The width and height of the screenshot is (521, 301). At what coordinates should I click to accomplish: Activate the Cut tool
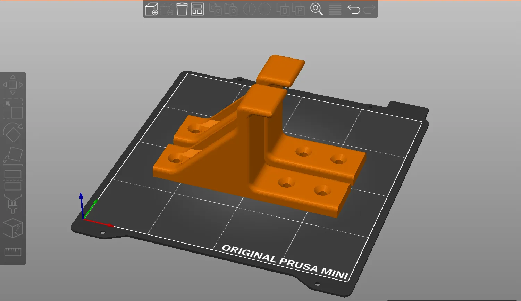[13, 180]
